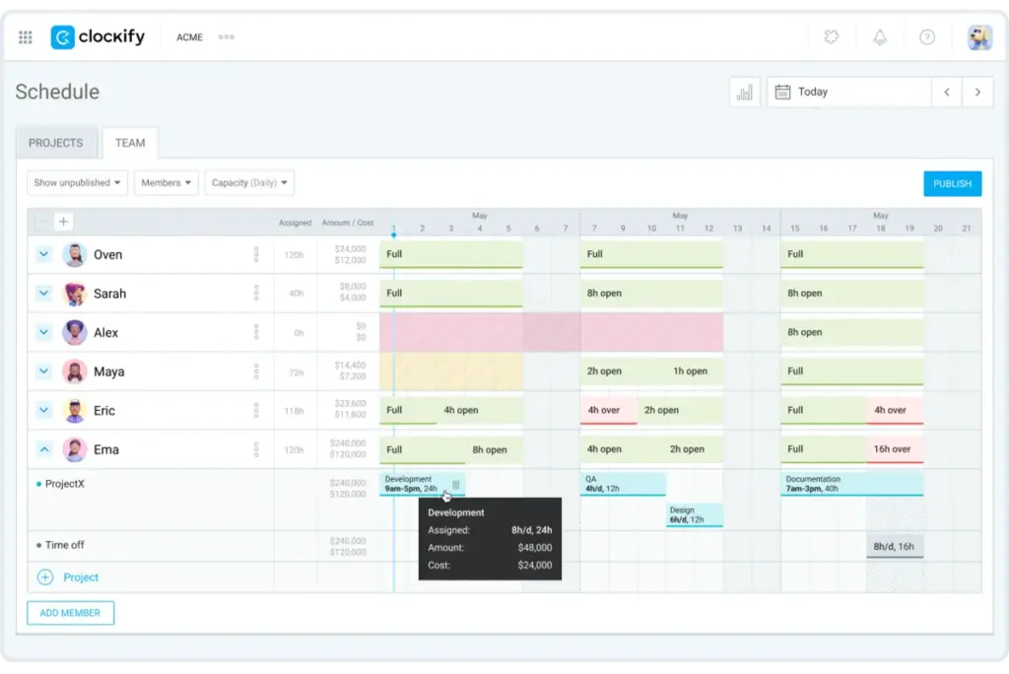Open the Capacity (Daily) dropdown
The height and width of the screenshot is (674, 1009).
[x=249, y=183]
